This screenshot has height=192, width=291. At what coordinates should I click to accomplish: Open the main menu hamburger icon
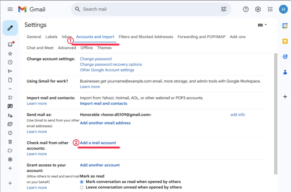[10, 9]
